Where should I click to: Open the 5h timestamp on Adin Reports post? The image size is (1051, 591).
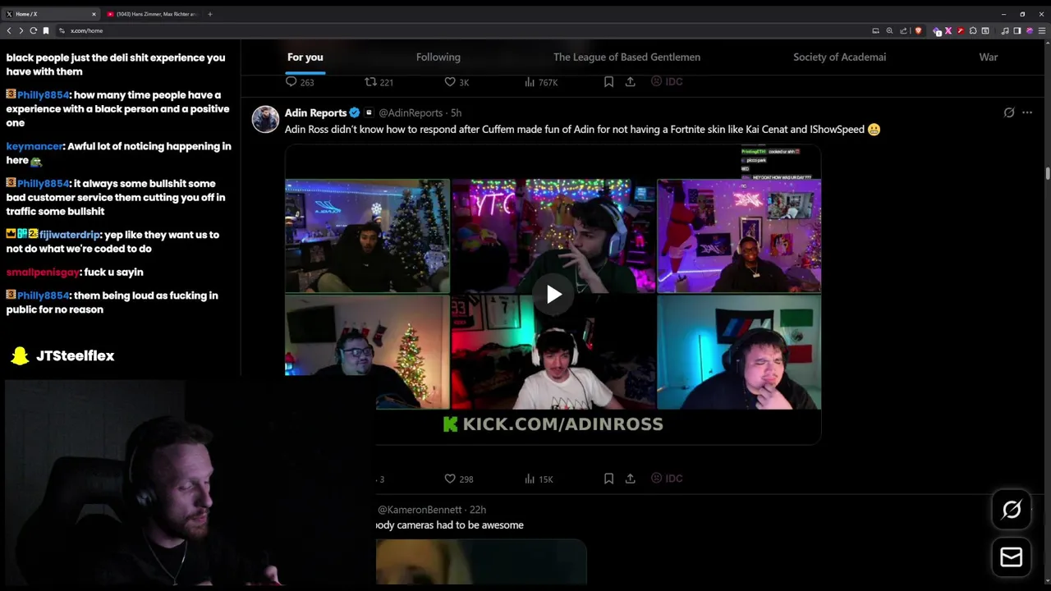[456, 112]
